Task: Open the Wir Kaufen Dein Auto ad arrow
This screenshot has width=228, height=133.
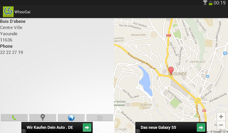Action: 87,127
